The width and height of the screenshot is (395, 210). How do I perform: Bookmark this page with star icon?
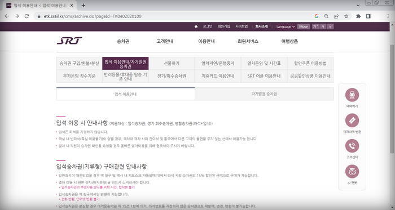tap(346, 16)
